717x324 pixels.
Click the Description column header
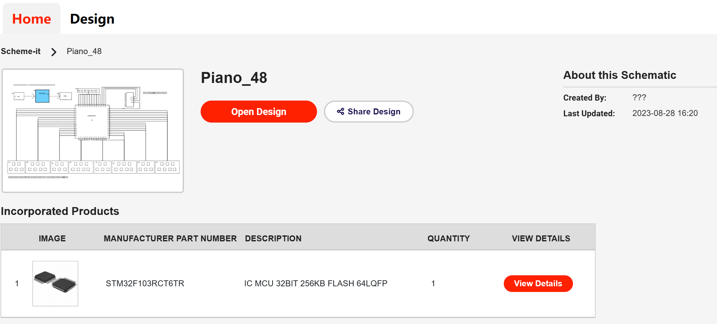click(273, 239)
